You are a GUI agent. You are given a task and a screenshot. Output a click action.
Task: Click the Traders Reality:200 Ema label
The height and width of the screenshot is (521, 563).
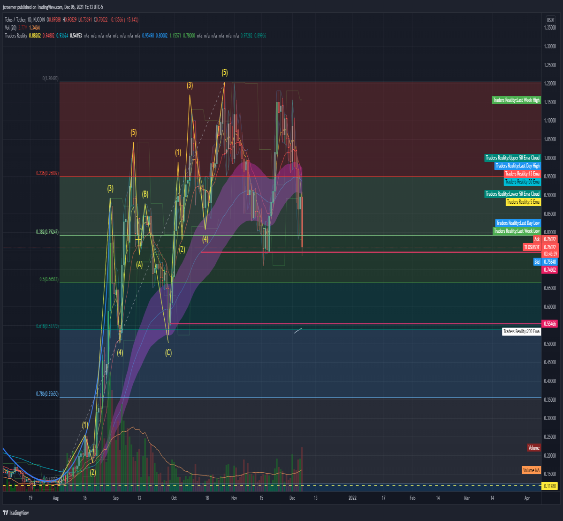522,331
